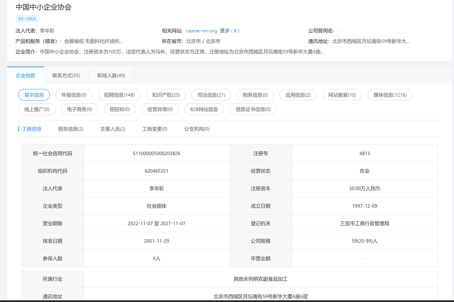Image resolution: width=454 pixels, height=302 pixels.
Task: Click 更多 (8) related websites link
Action: 230,31
